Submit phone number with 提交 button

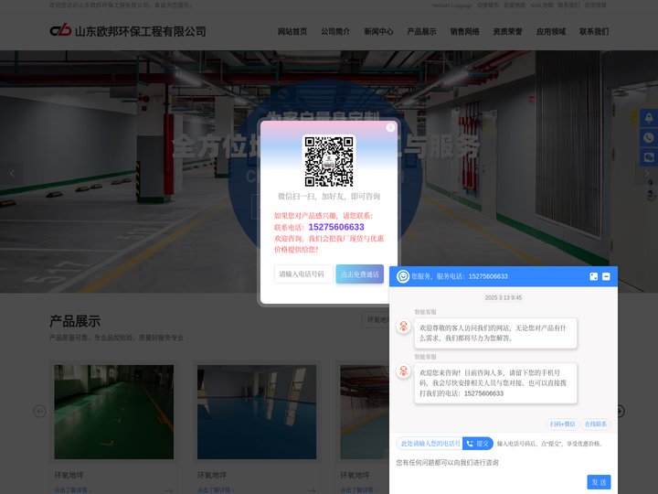pyautogui.click(x=478, y=443)
